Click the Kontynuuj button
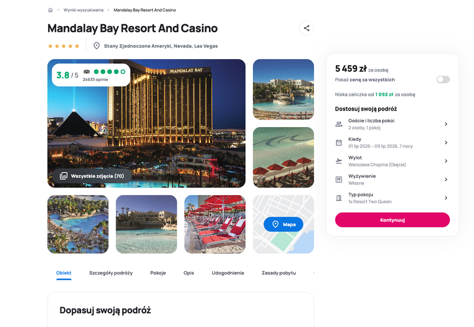Image resolution: width=474 pixels, height=327 pixels. 392,220
